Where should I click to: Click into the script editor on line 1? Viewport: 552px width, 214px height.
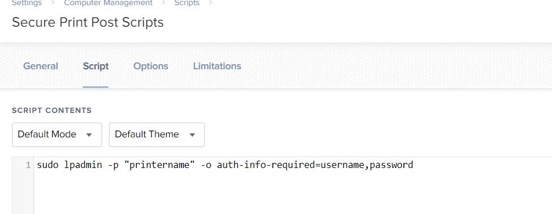[225, 165]
